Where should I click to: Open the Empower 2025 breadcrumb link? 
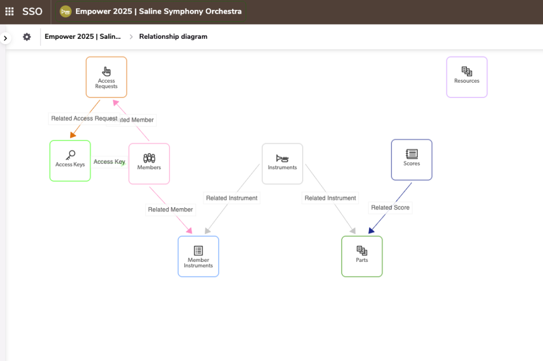(x=83, y=37)
